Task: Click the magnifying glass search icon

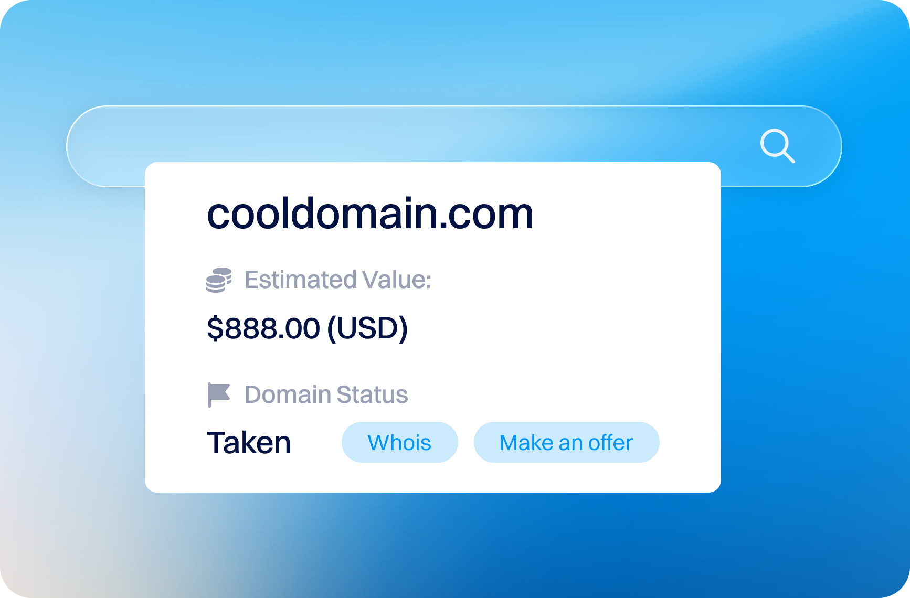Action: [777, 146]
